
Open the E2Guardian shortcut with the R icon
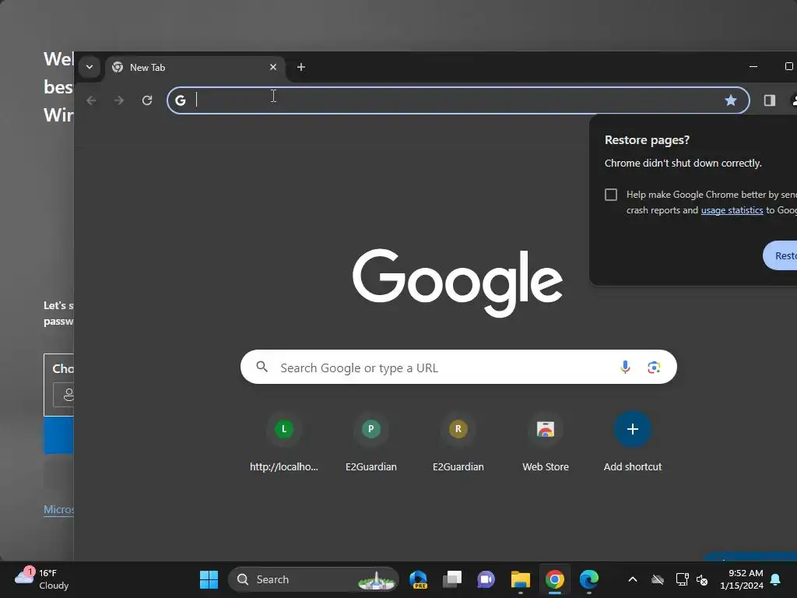point(458,442)
